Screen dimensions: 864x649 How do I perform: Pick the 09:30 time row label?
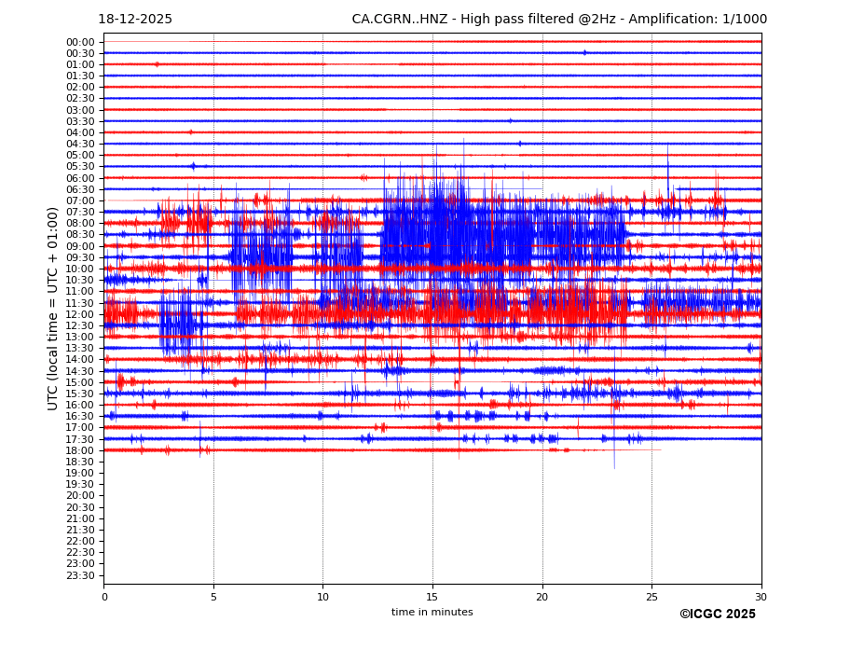tap(80, 257)
